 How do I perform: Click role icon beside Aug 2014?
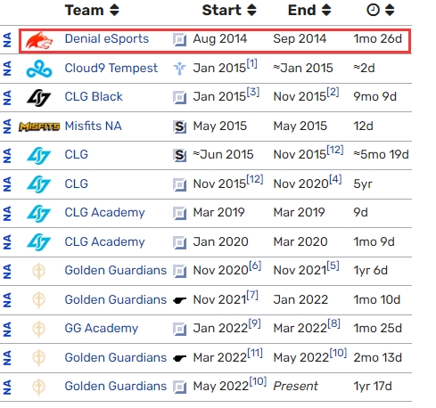(179, 39)
